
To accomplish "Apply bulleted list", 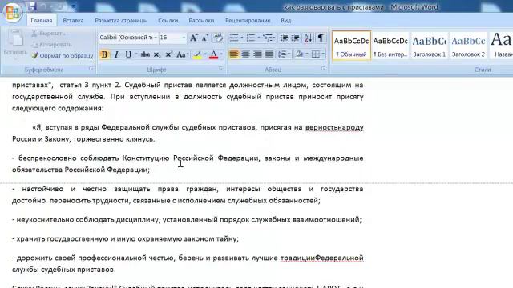I will (x=234, y=38).
